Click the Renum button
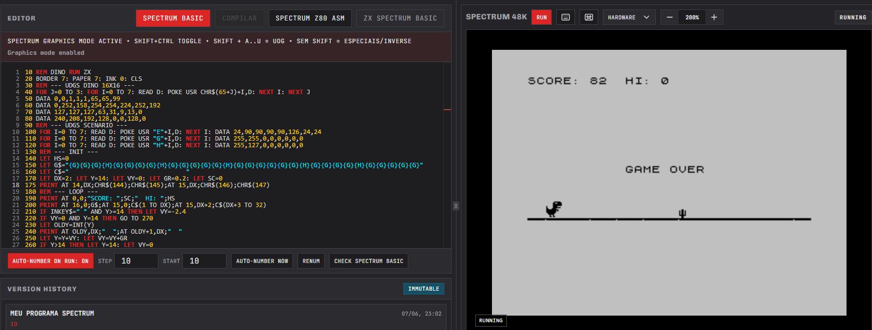 pos(311,261)
